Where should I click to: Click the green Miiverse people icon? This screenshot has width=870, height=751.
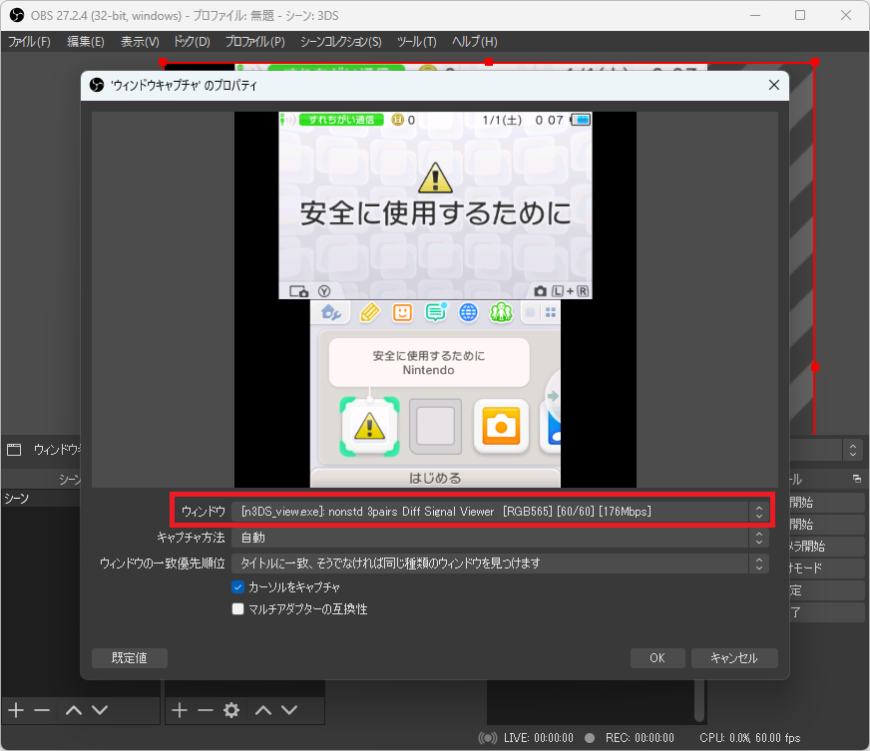pos(501,312)
